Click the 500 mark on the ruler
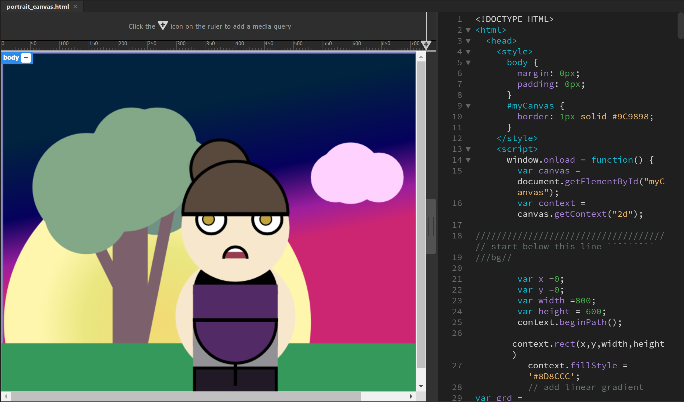The width and height of the screenshot is (684, 402). (x=298, y=44)
